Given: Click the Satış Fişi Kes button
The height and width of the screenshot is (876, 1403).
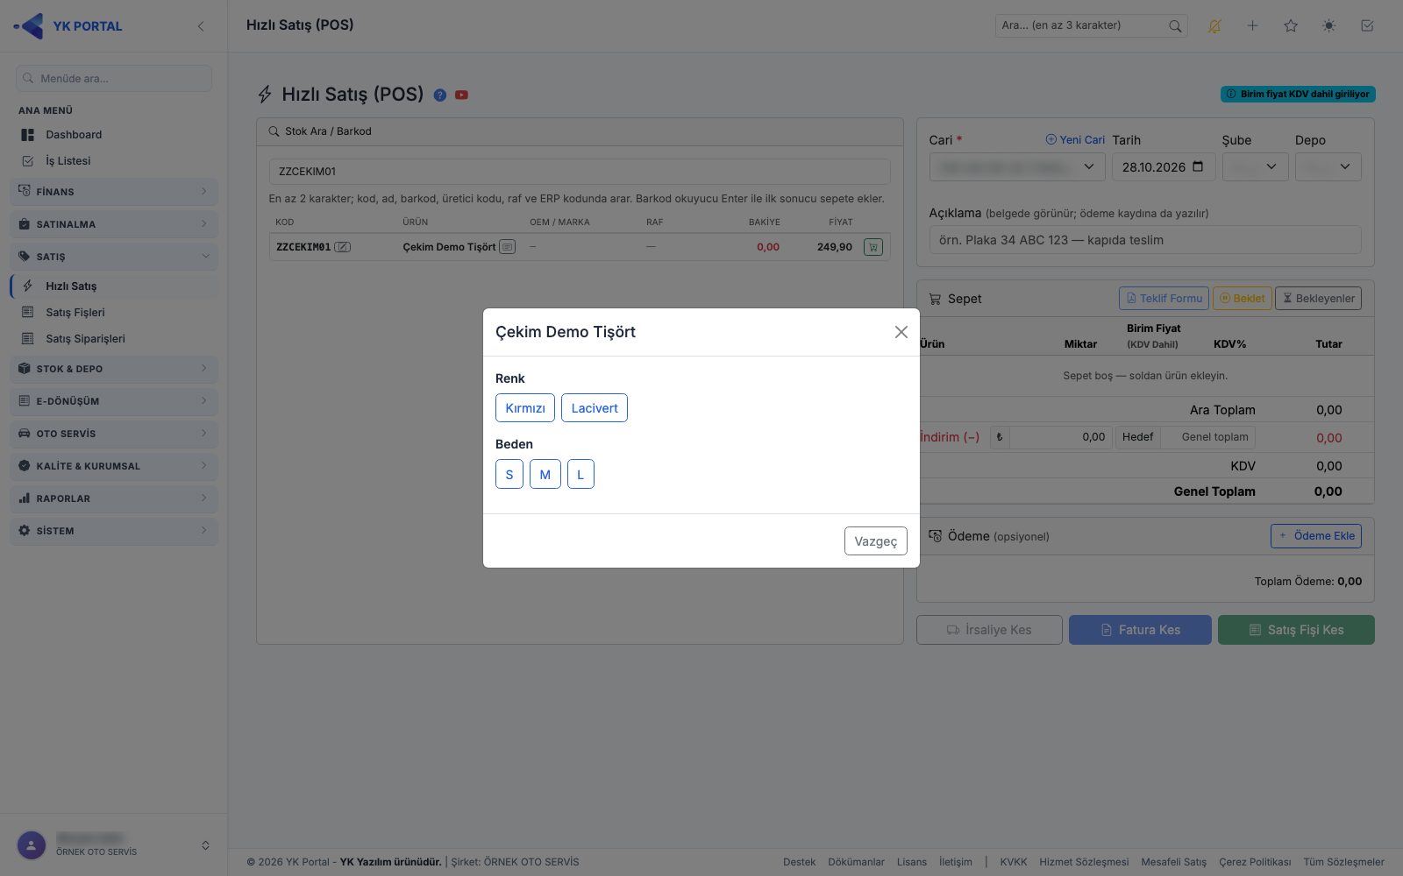Looking at the screenshot, I should tap(1296, 630).
